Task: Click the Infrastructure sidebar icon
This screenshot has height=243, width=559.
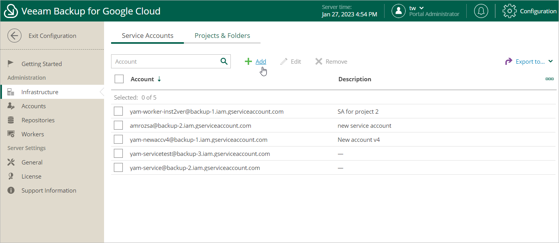Action: 11,92
